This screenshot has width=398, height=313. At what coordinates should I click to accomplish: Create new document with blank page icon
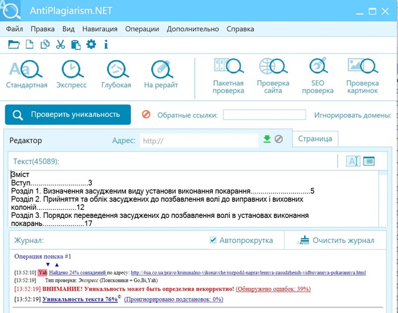(x=29, y=44)
